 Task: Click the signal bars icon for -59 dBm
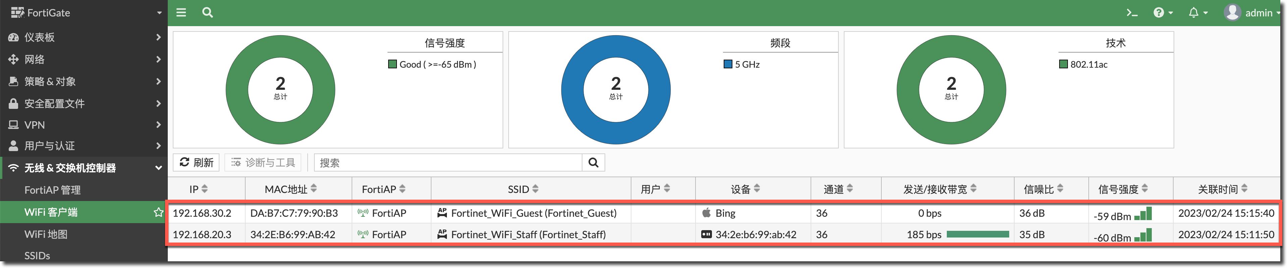coord(1143,214)
